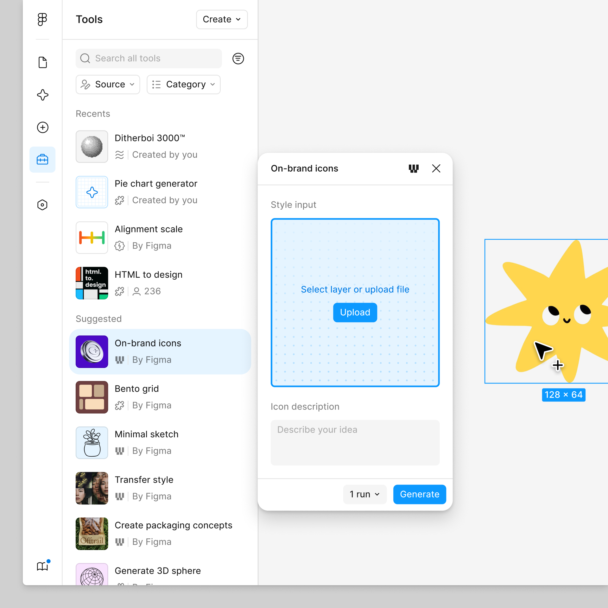Image resolution: width=608 pixels, height=608 pixels.
Task: Open the hexagon settings icon in sidebar
Action: click(x=42, y=205)
